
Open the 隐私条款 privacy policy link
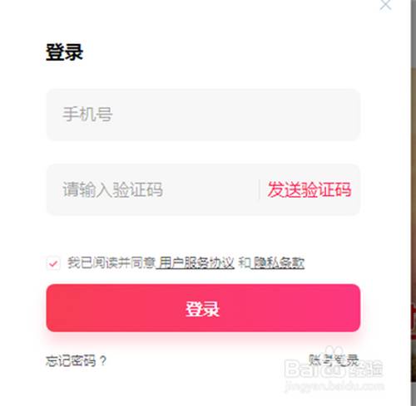(x=278, y=262)
